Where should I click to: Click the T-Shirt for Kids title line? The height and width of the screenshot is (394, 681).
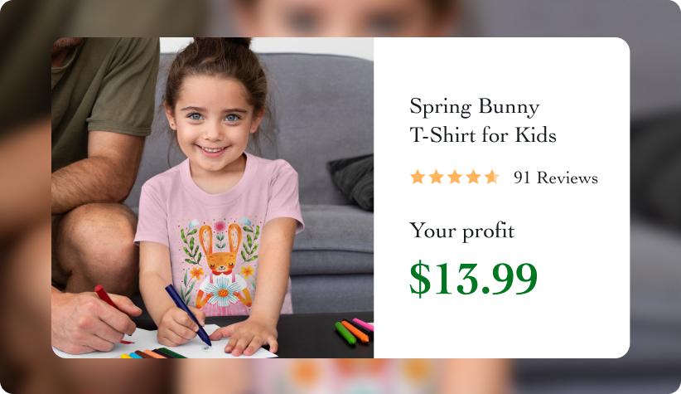[x=483, y=135]
